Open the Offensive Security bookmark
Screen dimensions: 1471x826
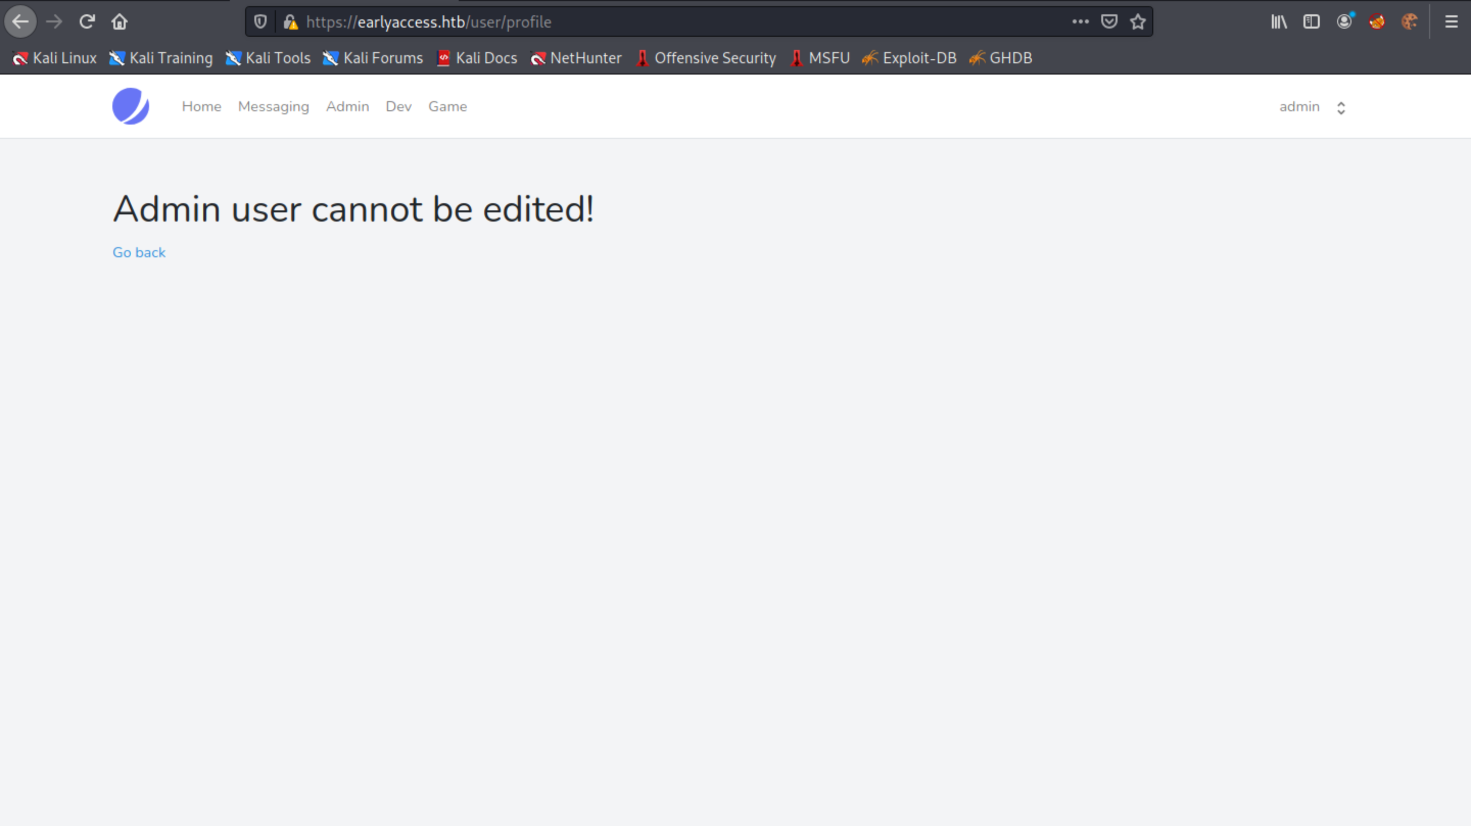pyautogui.click(x=706, y=58)
